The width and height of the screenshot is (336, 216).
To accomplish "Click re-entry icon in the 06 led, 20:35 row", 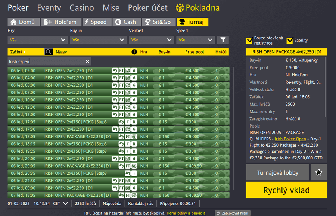I will (128, 173).
